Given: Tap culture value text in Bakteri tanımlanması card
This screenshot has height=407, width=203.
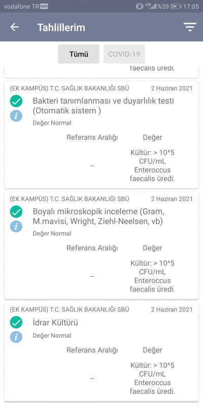Looking at the screenshot, I should pos(152,166).
